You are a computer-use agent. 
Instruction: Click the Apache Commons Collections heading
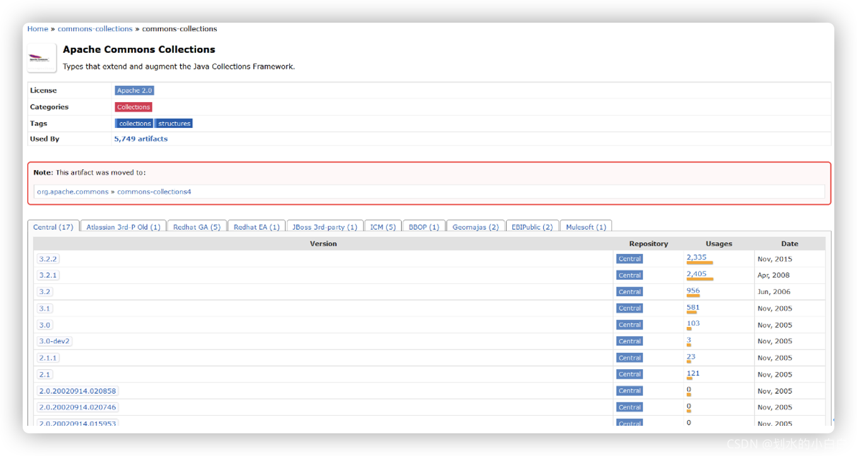click(139, 50)
